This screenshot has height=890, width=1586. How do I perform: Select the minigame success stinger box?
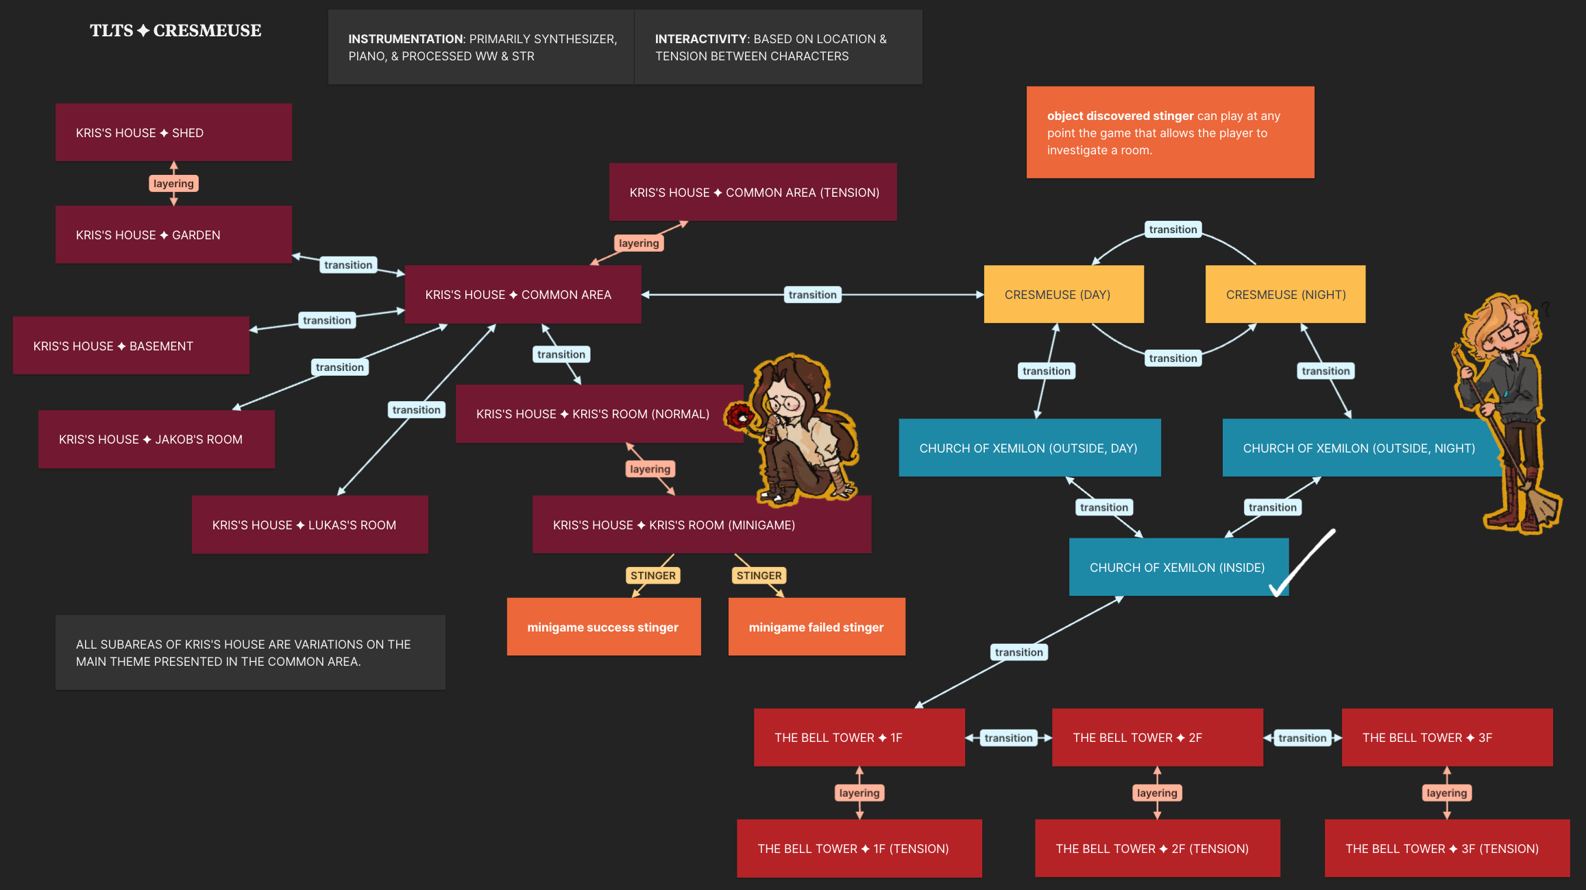point(604,627)
